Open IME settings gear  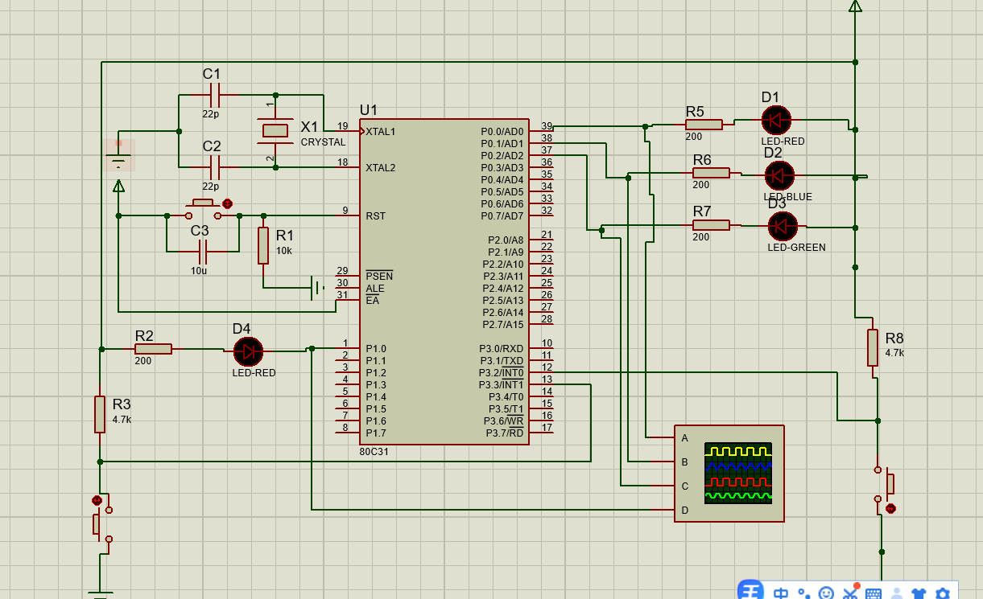(x=943, y=593)
